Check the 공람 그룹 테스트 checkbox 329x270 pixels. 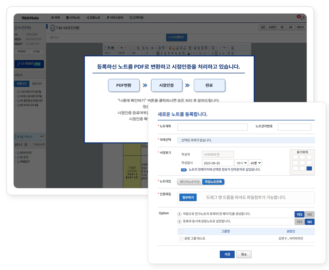click(x=181, y=239)
